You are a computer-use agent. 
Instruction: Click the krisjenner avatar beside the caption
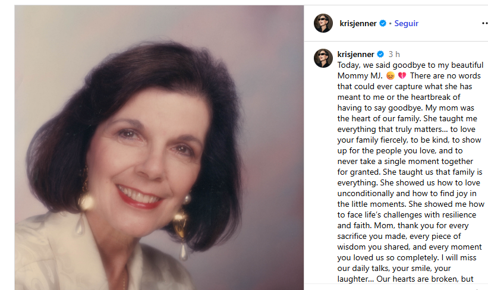[x=323, y=58]
